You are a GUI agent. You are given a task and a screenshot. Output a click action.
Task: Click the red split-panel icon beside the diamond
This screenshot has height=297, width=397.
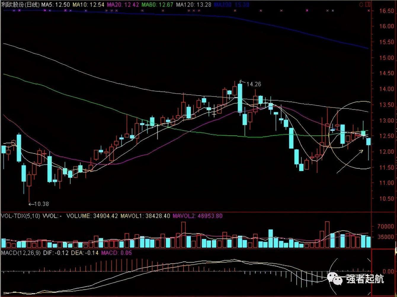point(368,4)
